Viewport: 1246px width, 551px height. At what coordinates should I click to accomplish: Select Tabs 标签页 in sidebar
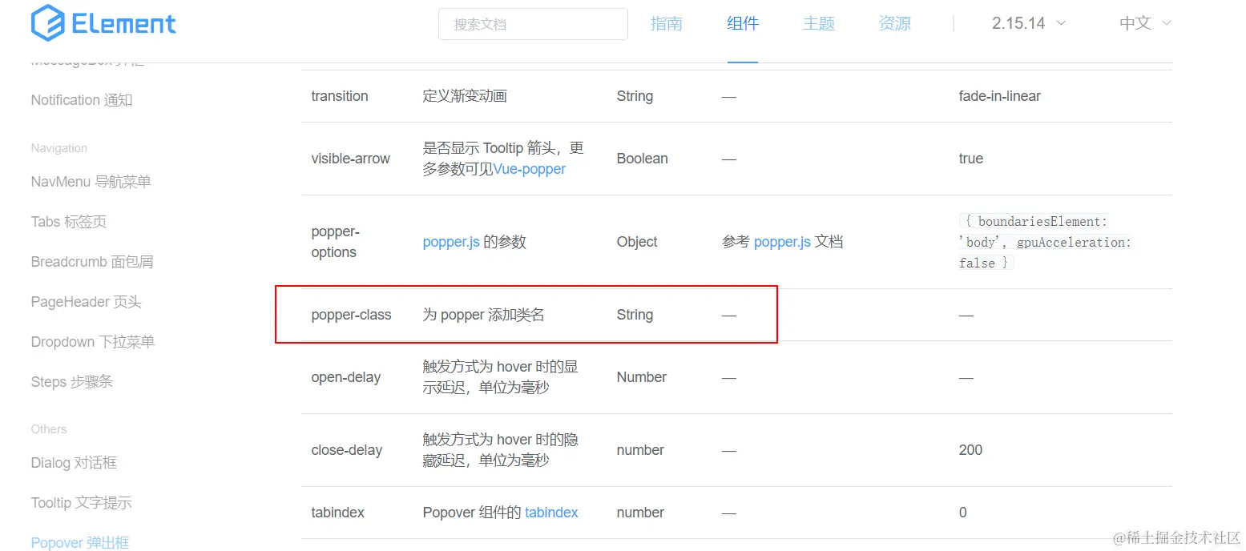tap(68, 222)
